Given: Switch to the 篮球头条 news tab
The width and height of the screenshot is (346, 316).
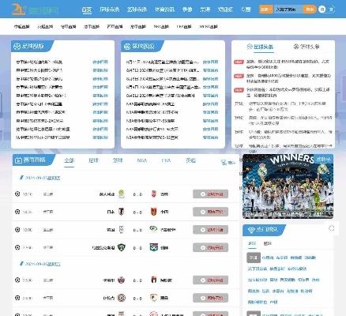Looking at the screenshot, I should click(x=307, y=47).
